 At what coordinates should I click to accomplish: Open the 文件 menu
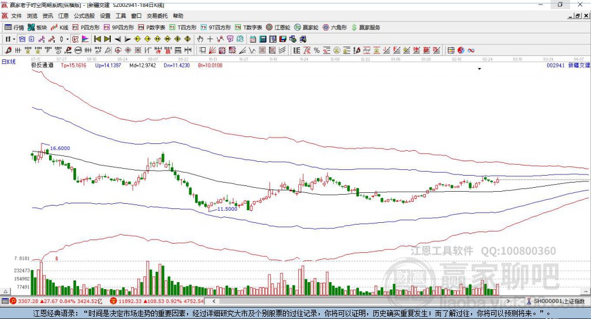(x=16, y=16)
